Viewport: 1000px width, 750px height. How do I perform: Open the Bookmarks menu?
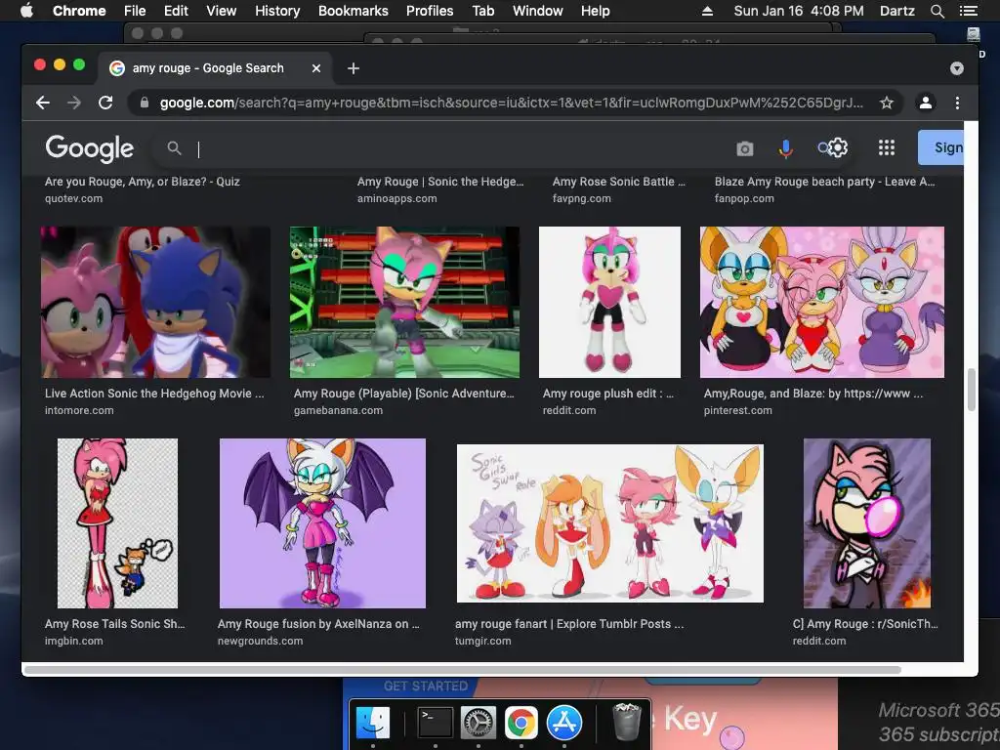tap(353, 11)
